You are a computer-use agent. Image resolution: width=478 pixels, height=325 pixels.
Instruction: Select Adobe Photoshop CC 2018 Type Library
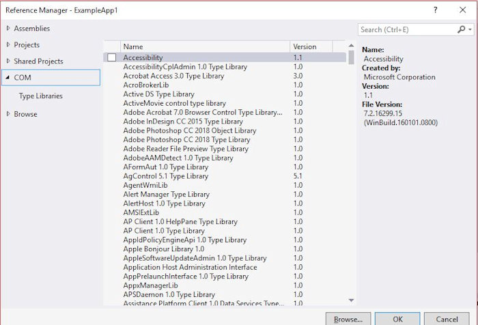[x=225, y=140]
